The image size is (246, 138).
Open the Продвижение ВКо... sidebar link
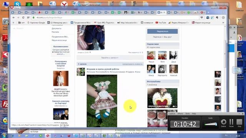60,37
